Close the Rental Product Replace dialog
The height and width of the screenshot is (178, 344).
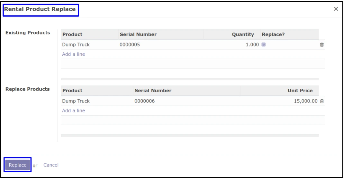(x=336, y=9)
